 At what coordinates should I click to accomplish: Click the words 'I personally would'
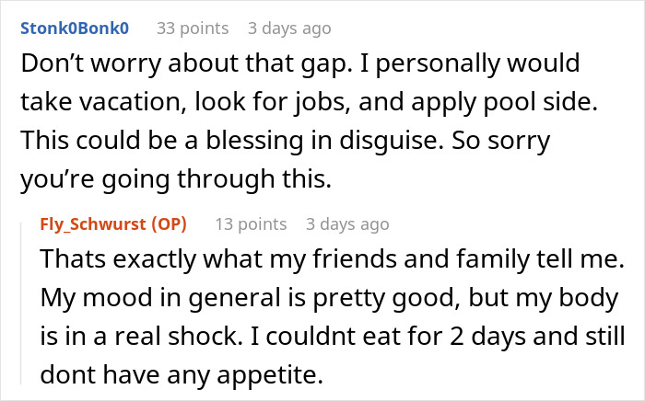coord(470,63)
